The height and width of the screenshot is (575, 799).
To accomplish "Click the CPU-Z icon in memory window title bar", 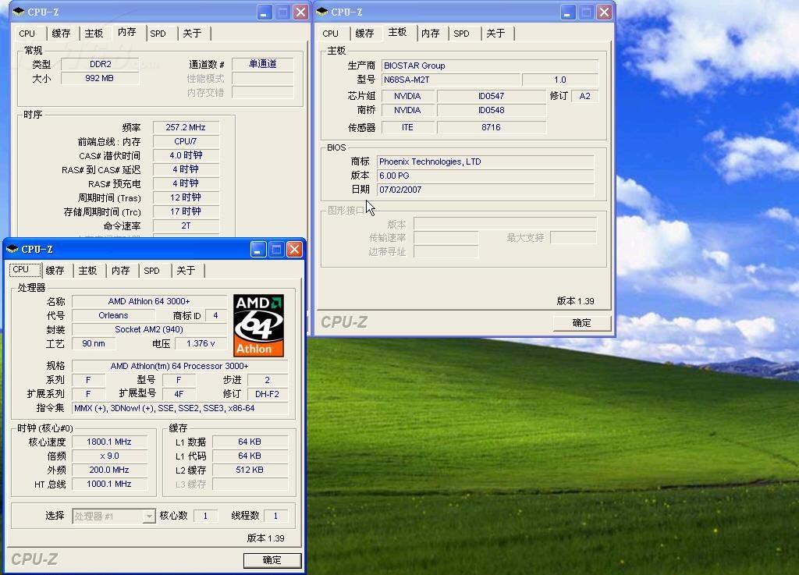I will [x=19, y=12].
